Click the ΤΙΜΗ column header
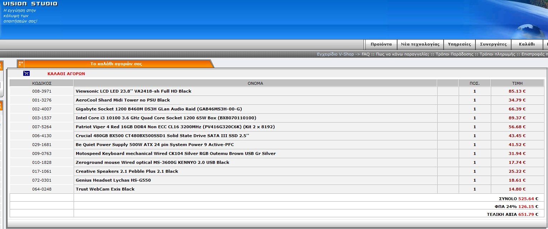This screenshot has width=548, height=229. click(x=517, y=83)
